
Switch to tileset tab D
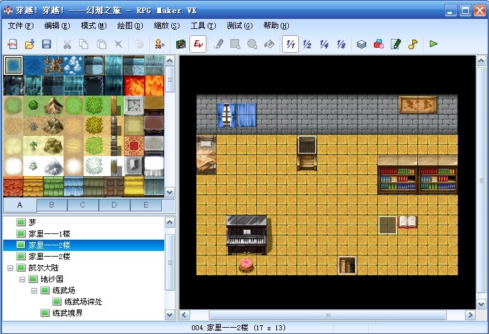click(x=114, y=205)
